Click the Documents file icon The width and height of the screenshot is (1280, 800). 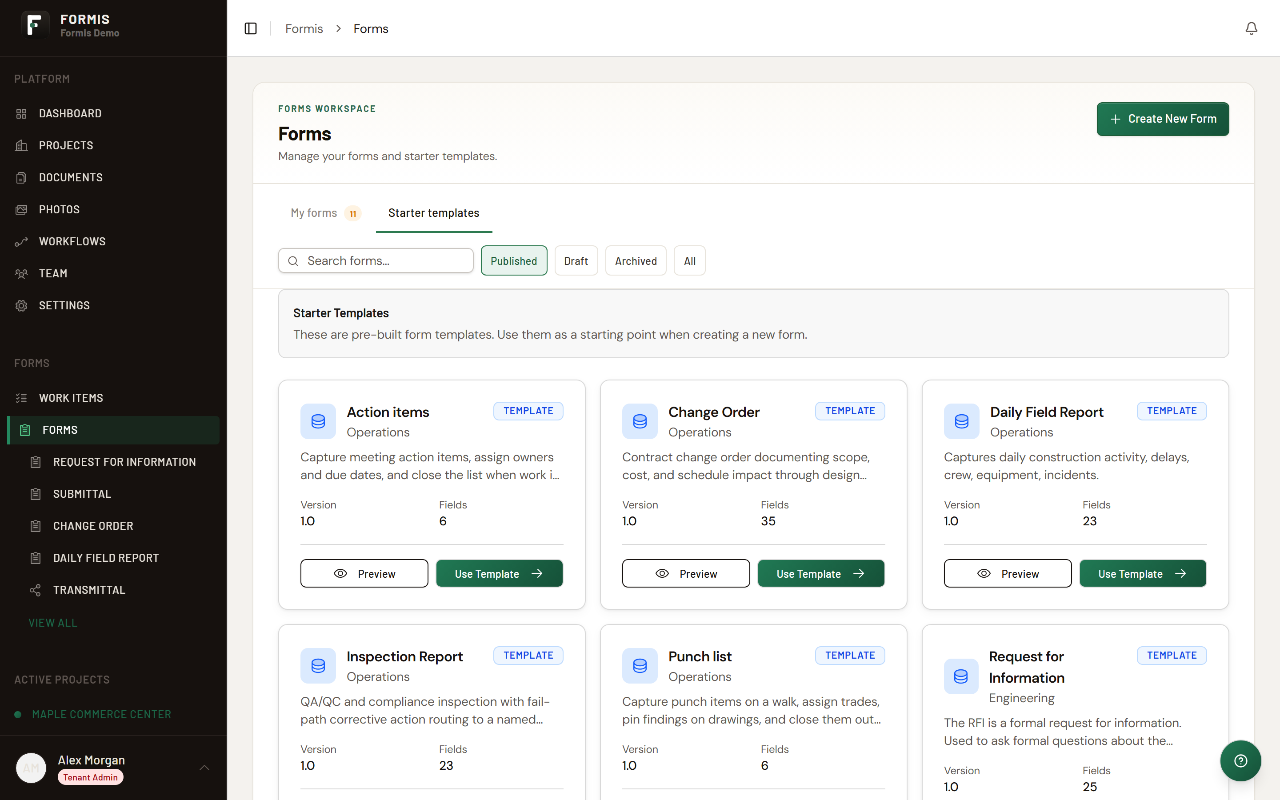(x=21, y=178)
